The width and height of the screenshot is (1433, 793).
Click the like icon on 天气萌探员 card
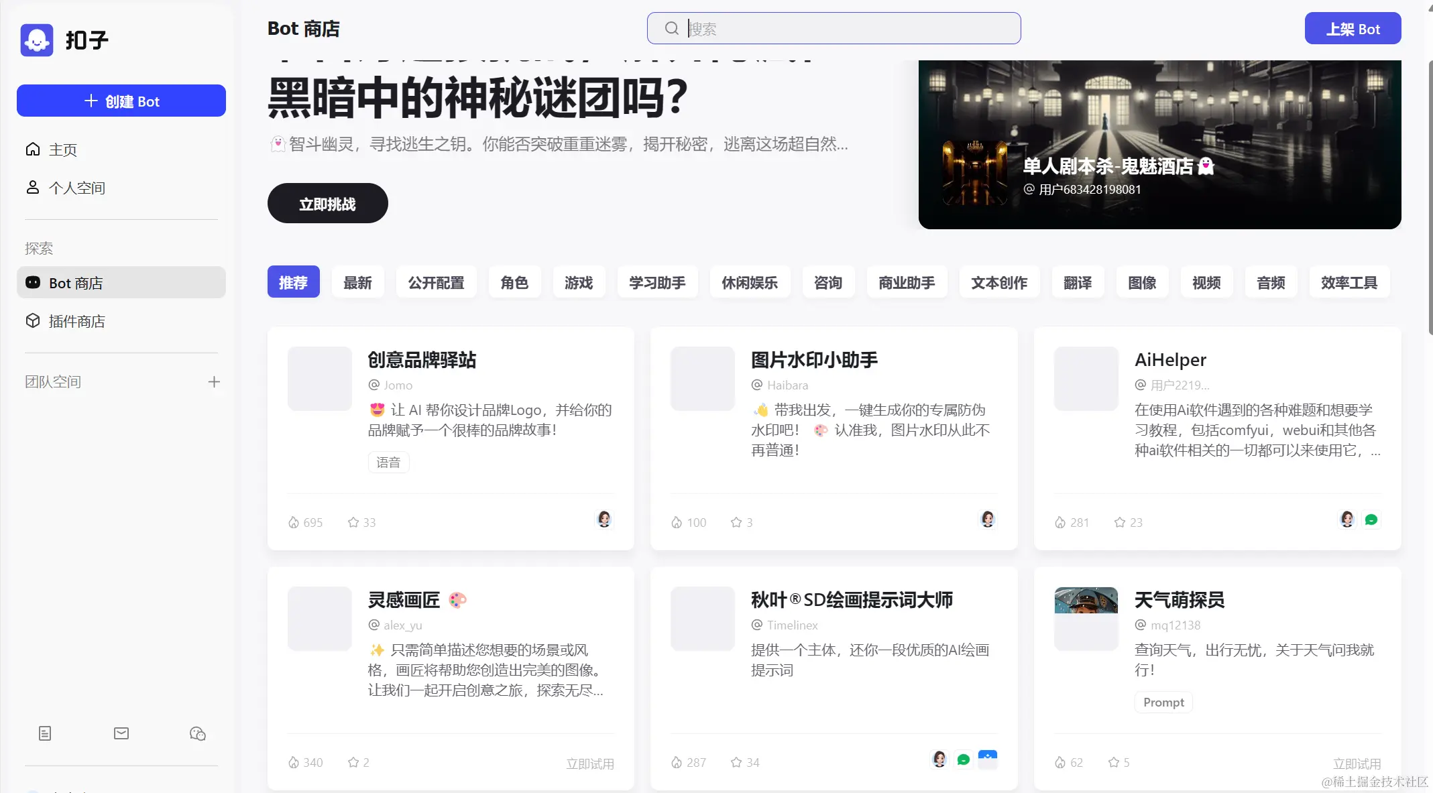pyautogui.click(x=1060, y=762)
